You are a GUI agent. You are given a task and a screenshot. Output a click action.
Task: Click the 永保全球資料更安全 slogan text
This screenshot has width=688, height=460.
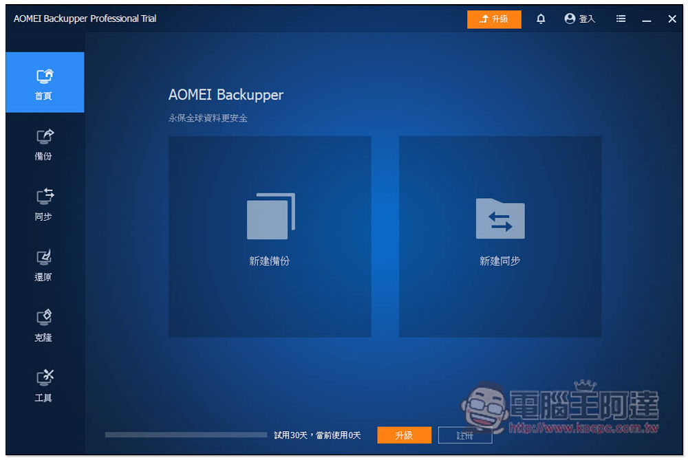(208, 118)
